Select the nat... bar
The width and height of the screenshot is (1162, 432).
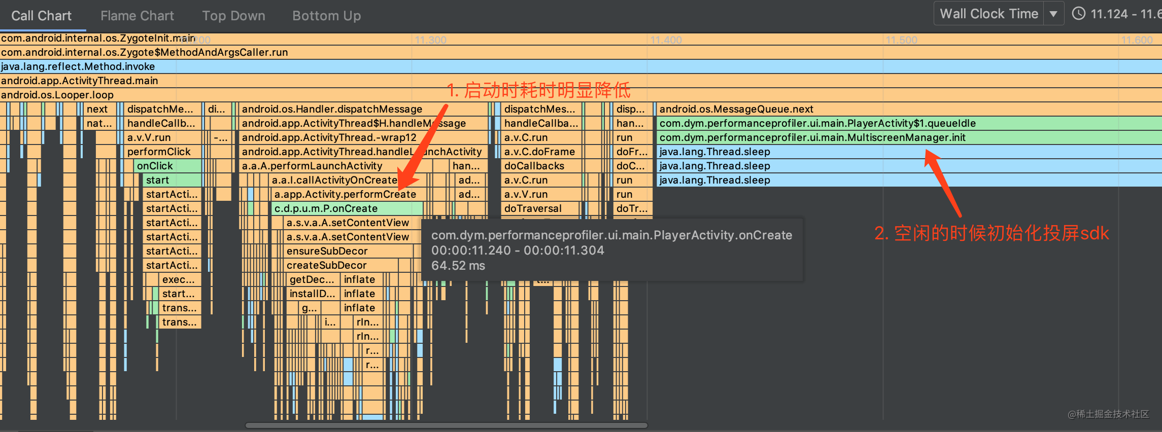[100, 123]
